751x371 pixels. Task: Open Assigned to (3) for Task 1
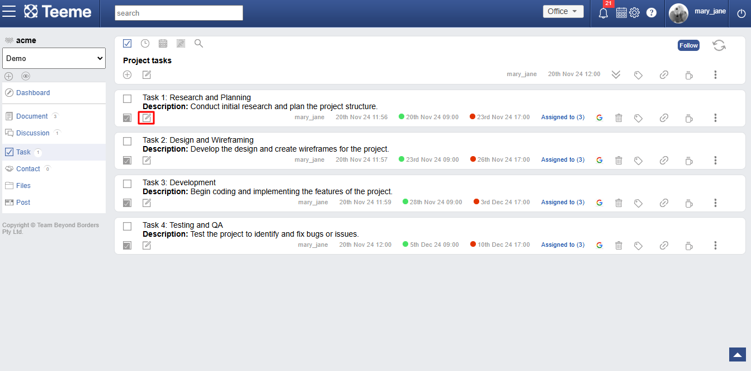[x=563, y=118]
